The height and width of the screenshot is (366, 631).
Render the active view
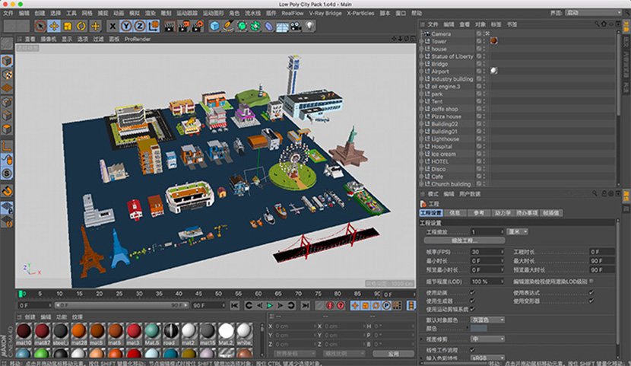click(x=170, y=26)
